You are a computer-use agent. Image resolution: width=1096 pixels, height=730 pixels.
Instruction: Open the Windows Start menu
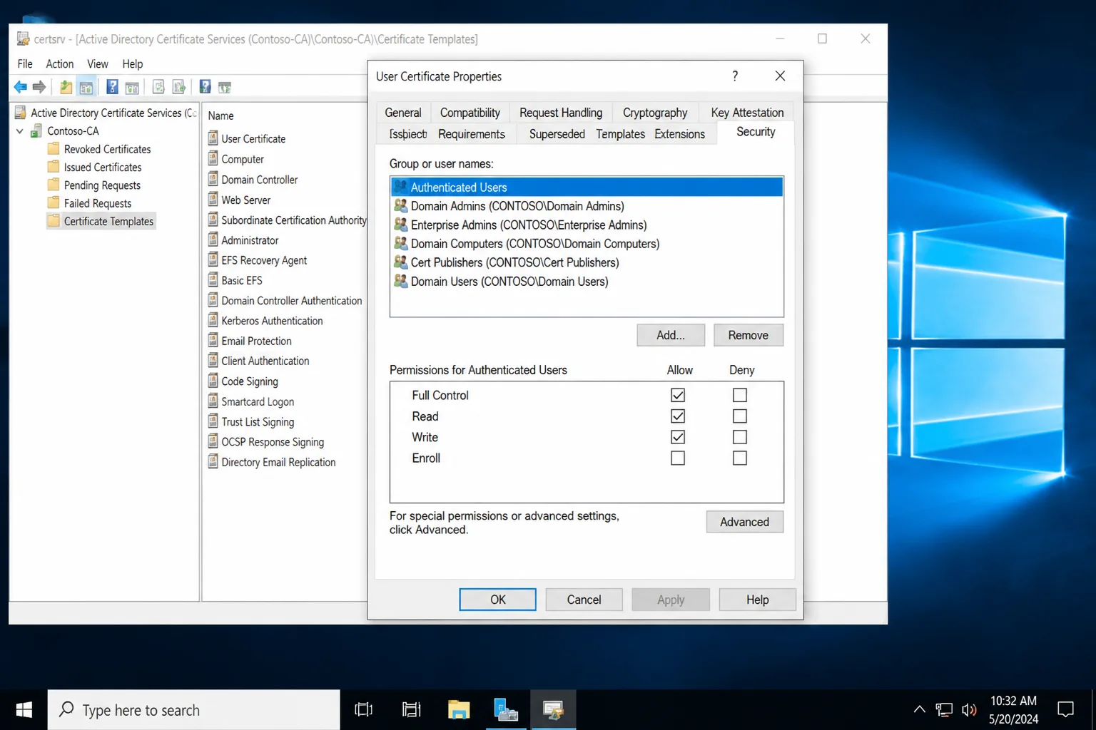(24, 710)
